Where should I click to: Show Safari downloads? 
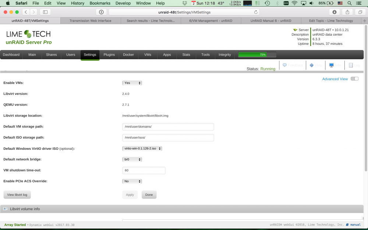[x=335, y=12]
